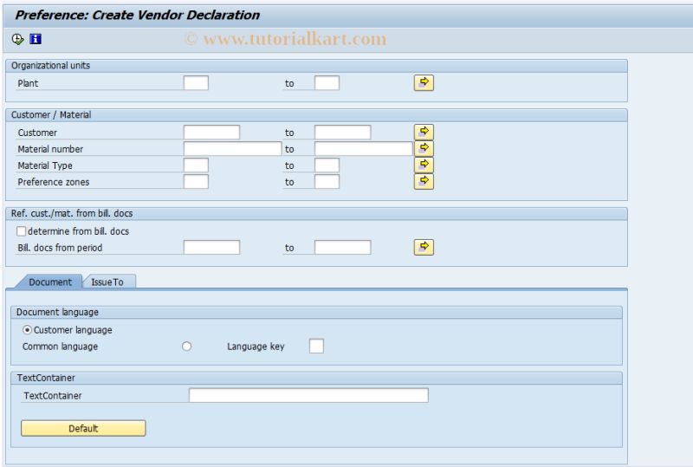The width and height of the screenshot is (693, 467).
Task: Click the Bill. docs period 'to' field
Action: point(342,247)
